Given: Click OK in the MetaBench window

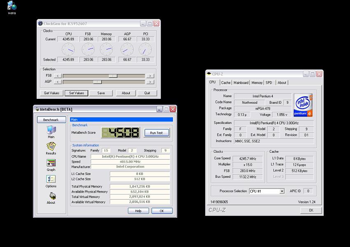Looking at the screenshot, I should pyautogui.click(x=162, y=211).
